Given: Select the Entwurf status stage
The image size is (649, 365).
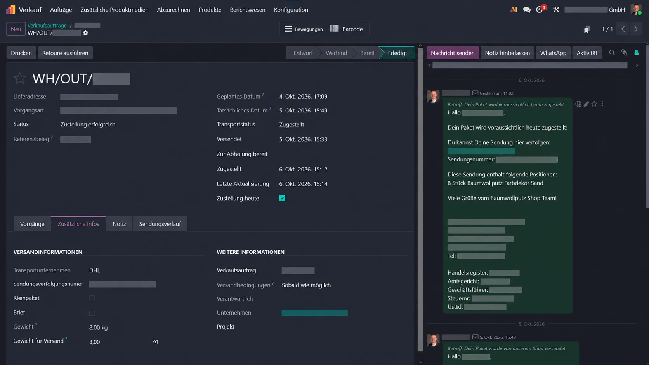Looking at the screenshot, I should [x=303, y=53].
